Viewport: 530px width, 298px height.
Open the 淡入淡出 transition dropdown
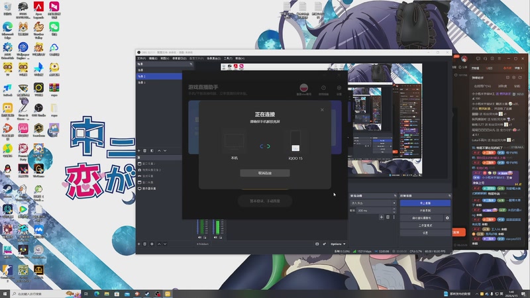[373, 203]
